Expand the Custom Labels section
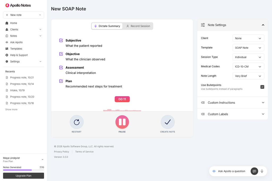 (232, 114)
